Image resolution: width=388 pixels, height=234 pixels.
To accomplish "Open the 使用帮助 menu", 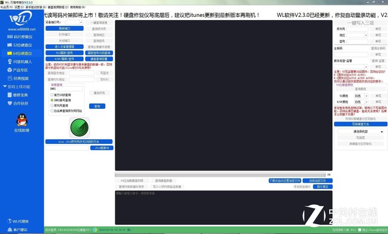I will 78,7.
